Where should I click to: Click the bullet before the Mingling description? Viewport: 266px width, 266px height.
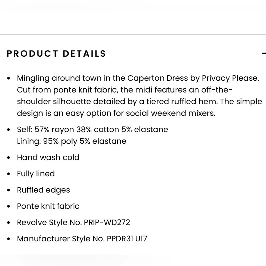pos(9,79)
